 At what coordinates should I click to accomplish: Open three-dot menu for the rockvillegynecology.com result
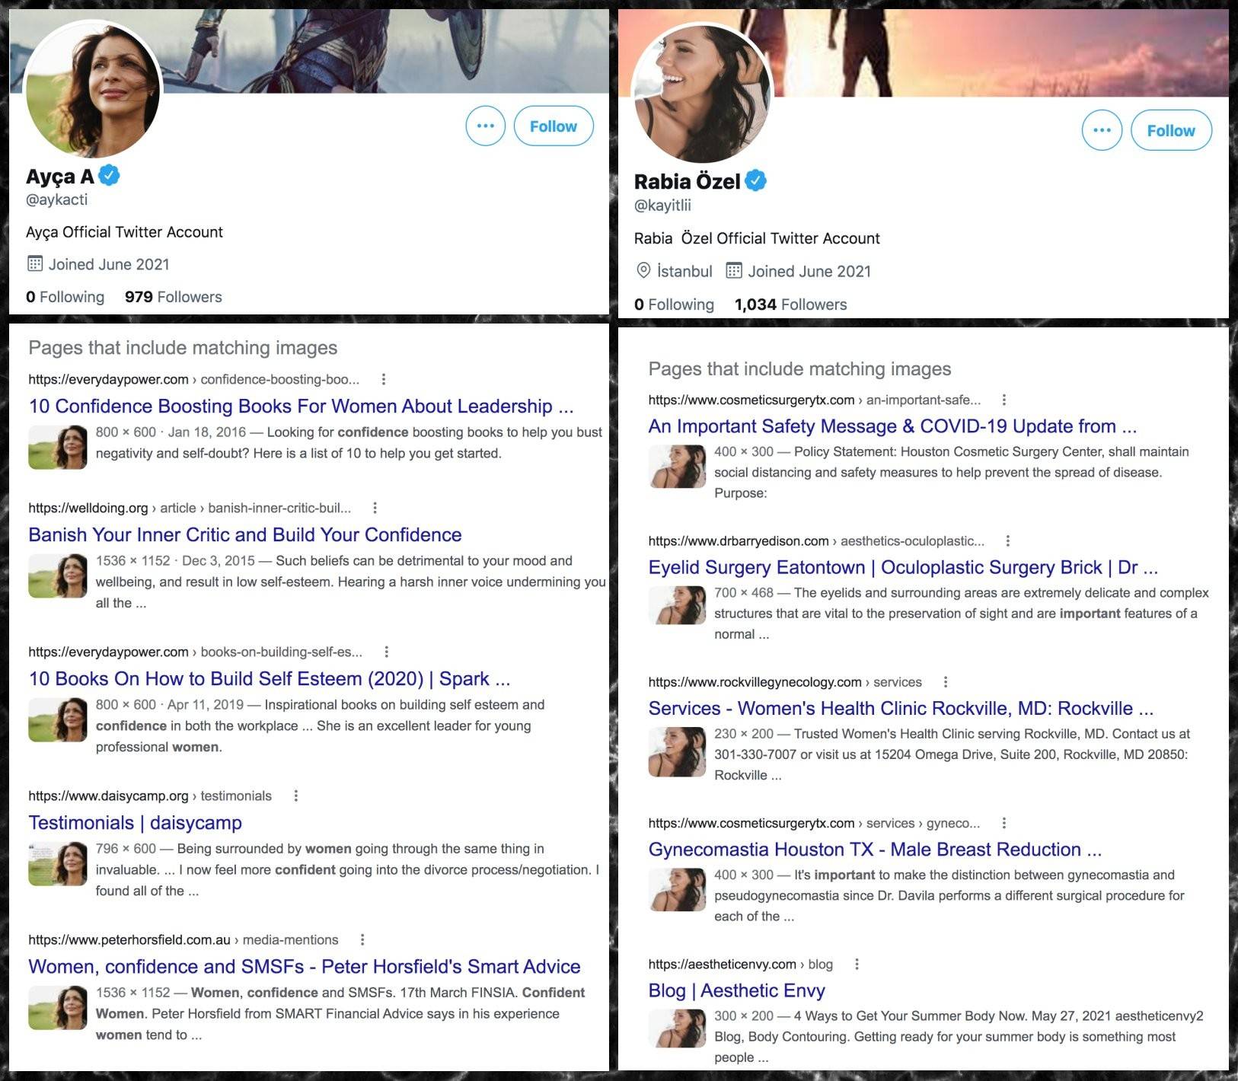tap(946, 682)
